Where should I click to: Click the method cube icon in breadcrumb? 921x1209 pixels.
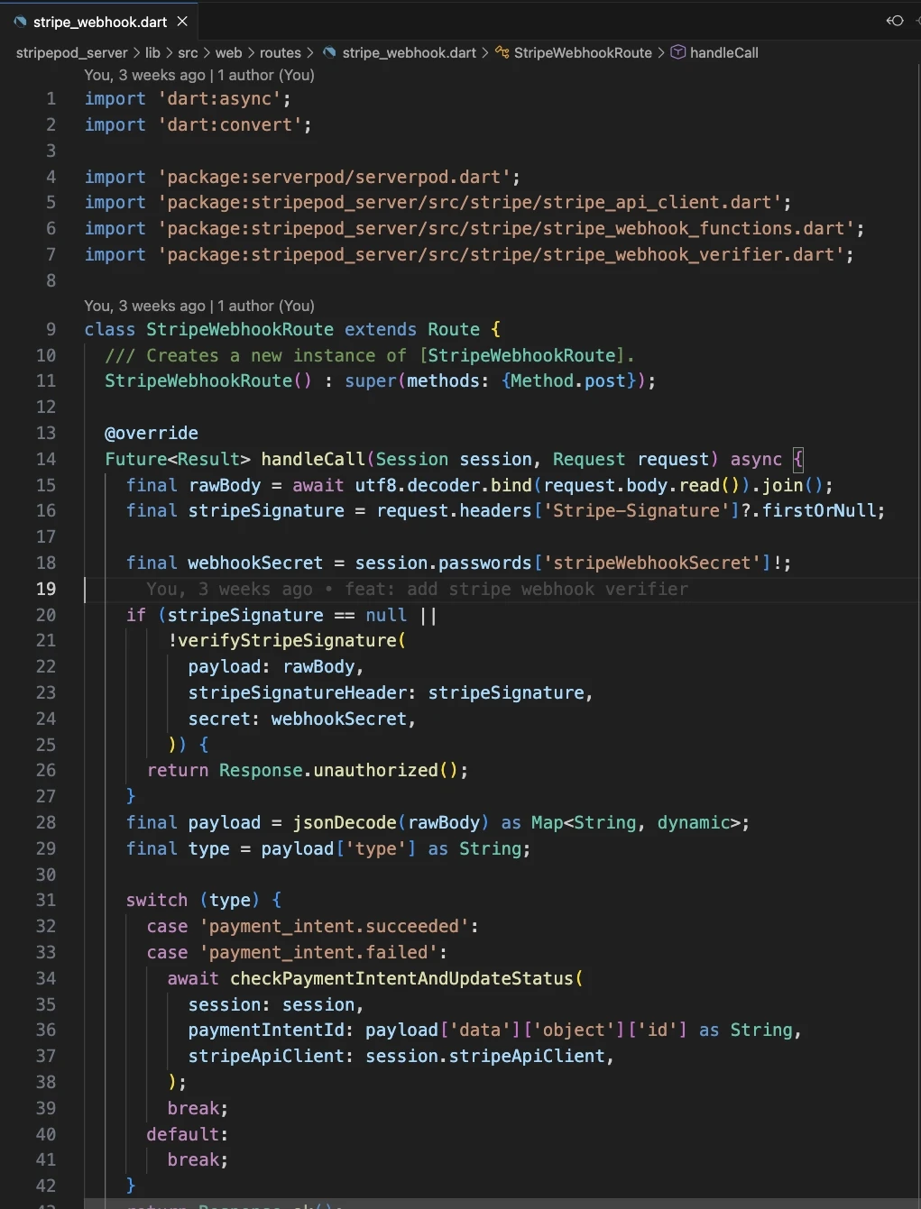[x=678, y=53]
